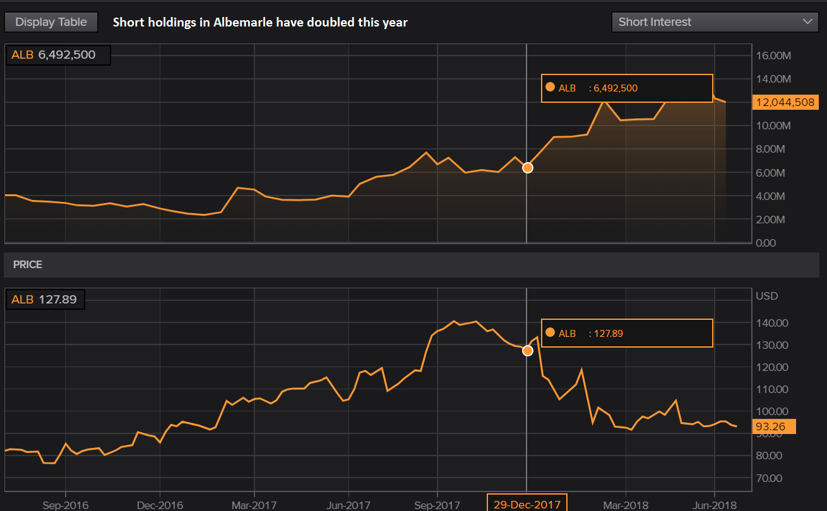This screenshot has width=827, height=511.
Task: Click the USD currency label on price axis
Action: pyautogui.click(x=766, y=296)
